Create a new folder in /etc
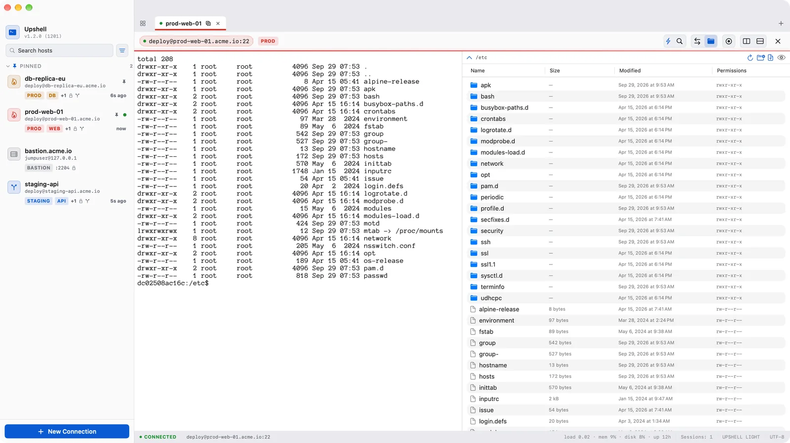The width and height of the screenshot is (790, 443). click(760, 58)
